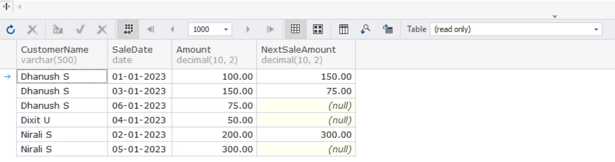The image size is (615, 162).
Task: Click the small left arrow near split handle
Action: 20,7
